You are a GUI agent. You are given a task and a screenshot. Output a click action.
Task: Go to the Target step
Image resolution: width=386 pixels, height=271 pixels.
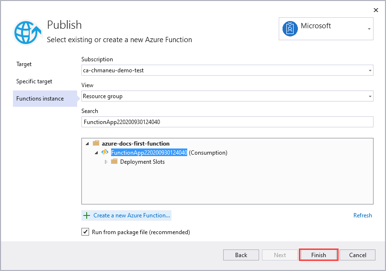[24, 64]
